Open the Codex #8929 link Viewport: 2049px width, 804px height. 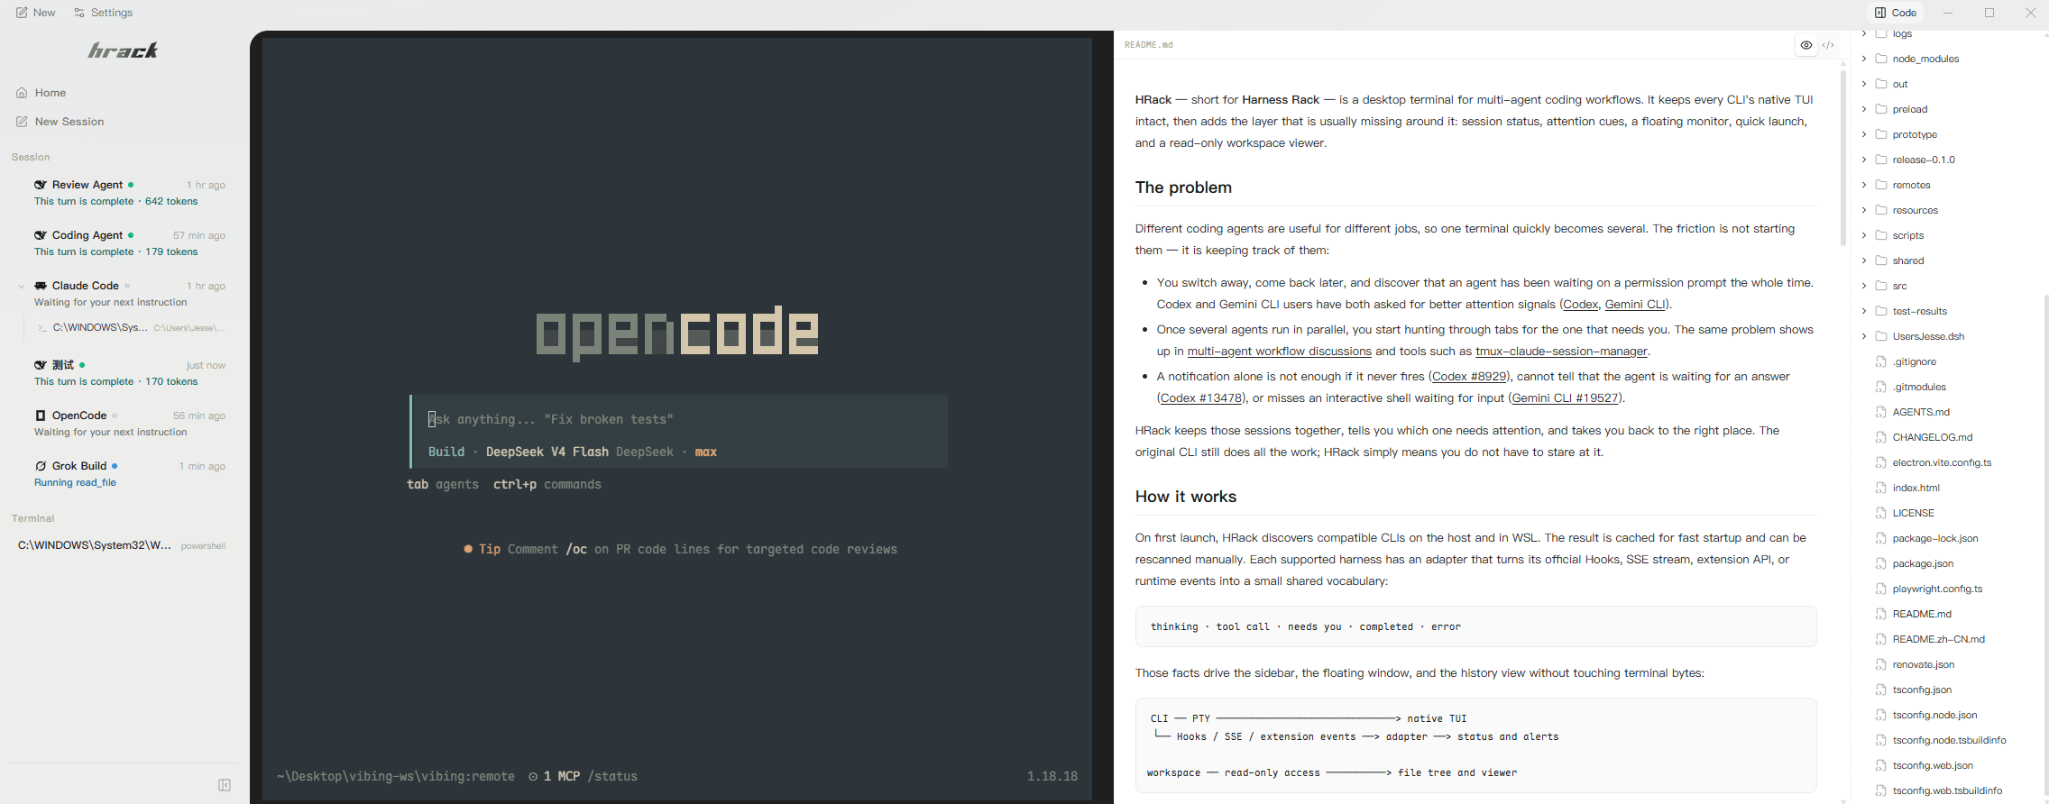point(1469,377)
